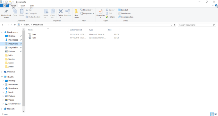Click Paste shortcut in Clipboard group
The height and width of the screenshot is (116, 218).
(33, 17)
